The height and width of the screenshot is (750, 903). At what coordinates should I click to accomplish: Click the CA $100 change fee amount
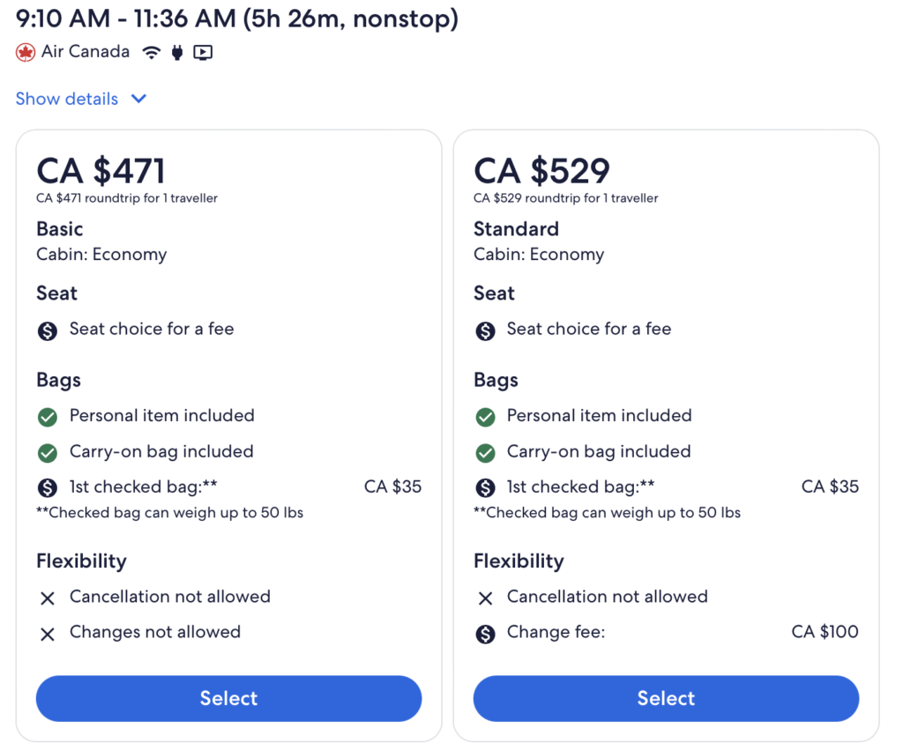tap(825, 632)
